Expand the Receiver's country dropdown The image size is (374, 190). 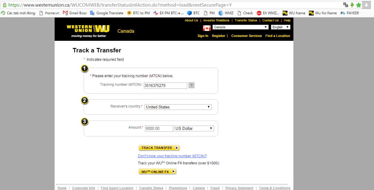point(178,107)
